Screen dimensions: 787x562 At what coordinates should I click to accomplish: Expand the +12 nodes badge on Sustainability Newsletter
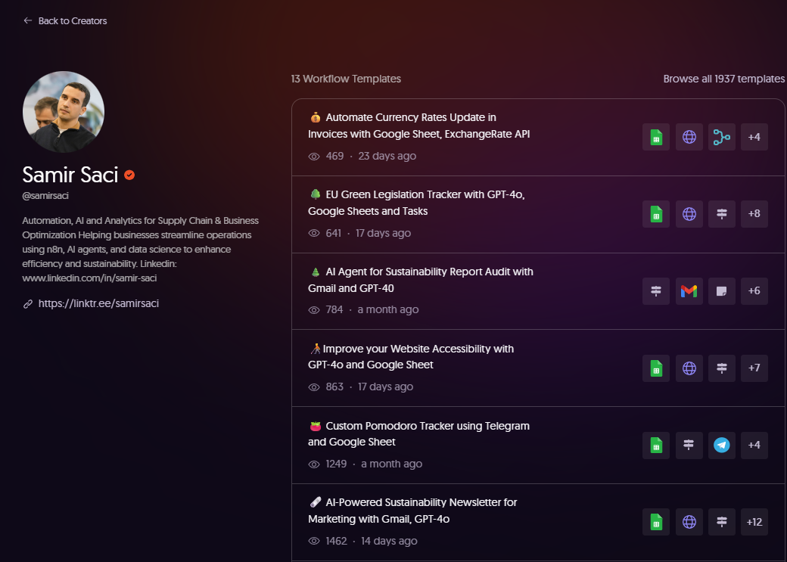[754, 522]
